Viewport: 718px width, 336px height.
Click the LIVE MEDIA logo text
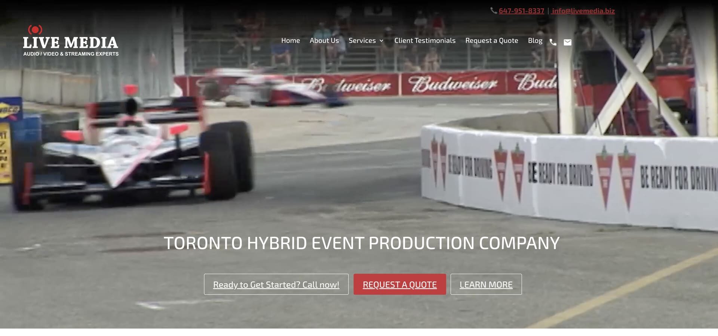pyautogui.click(x=70, y=43)
